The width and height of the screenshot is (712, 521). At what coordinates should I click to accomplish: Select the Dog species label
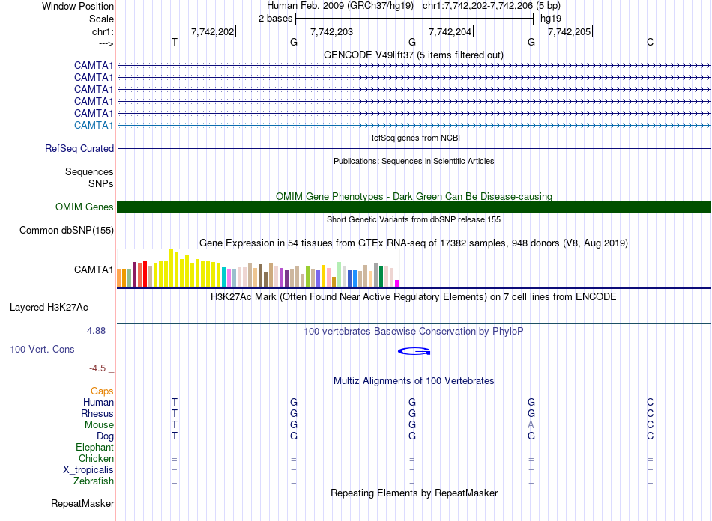105,436
